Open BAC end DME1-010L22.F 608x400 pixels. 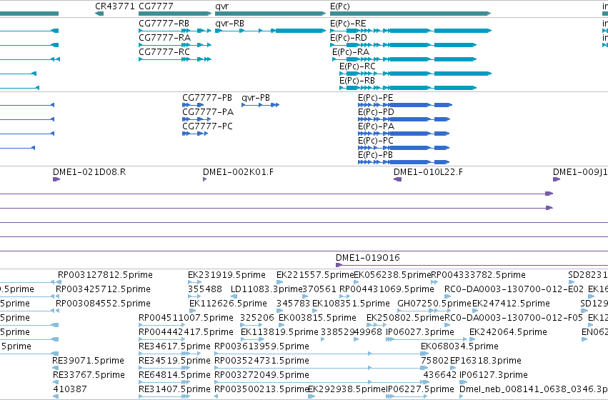428,172
